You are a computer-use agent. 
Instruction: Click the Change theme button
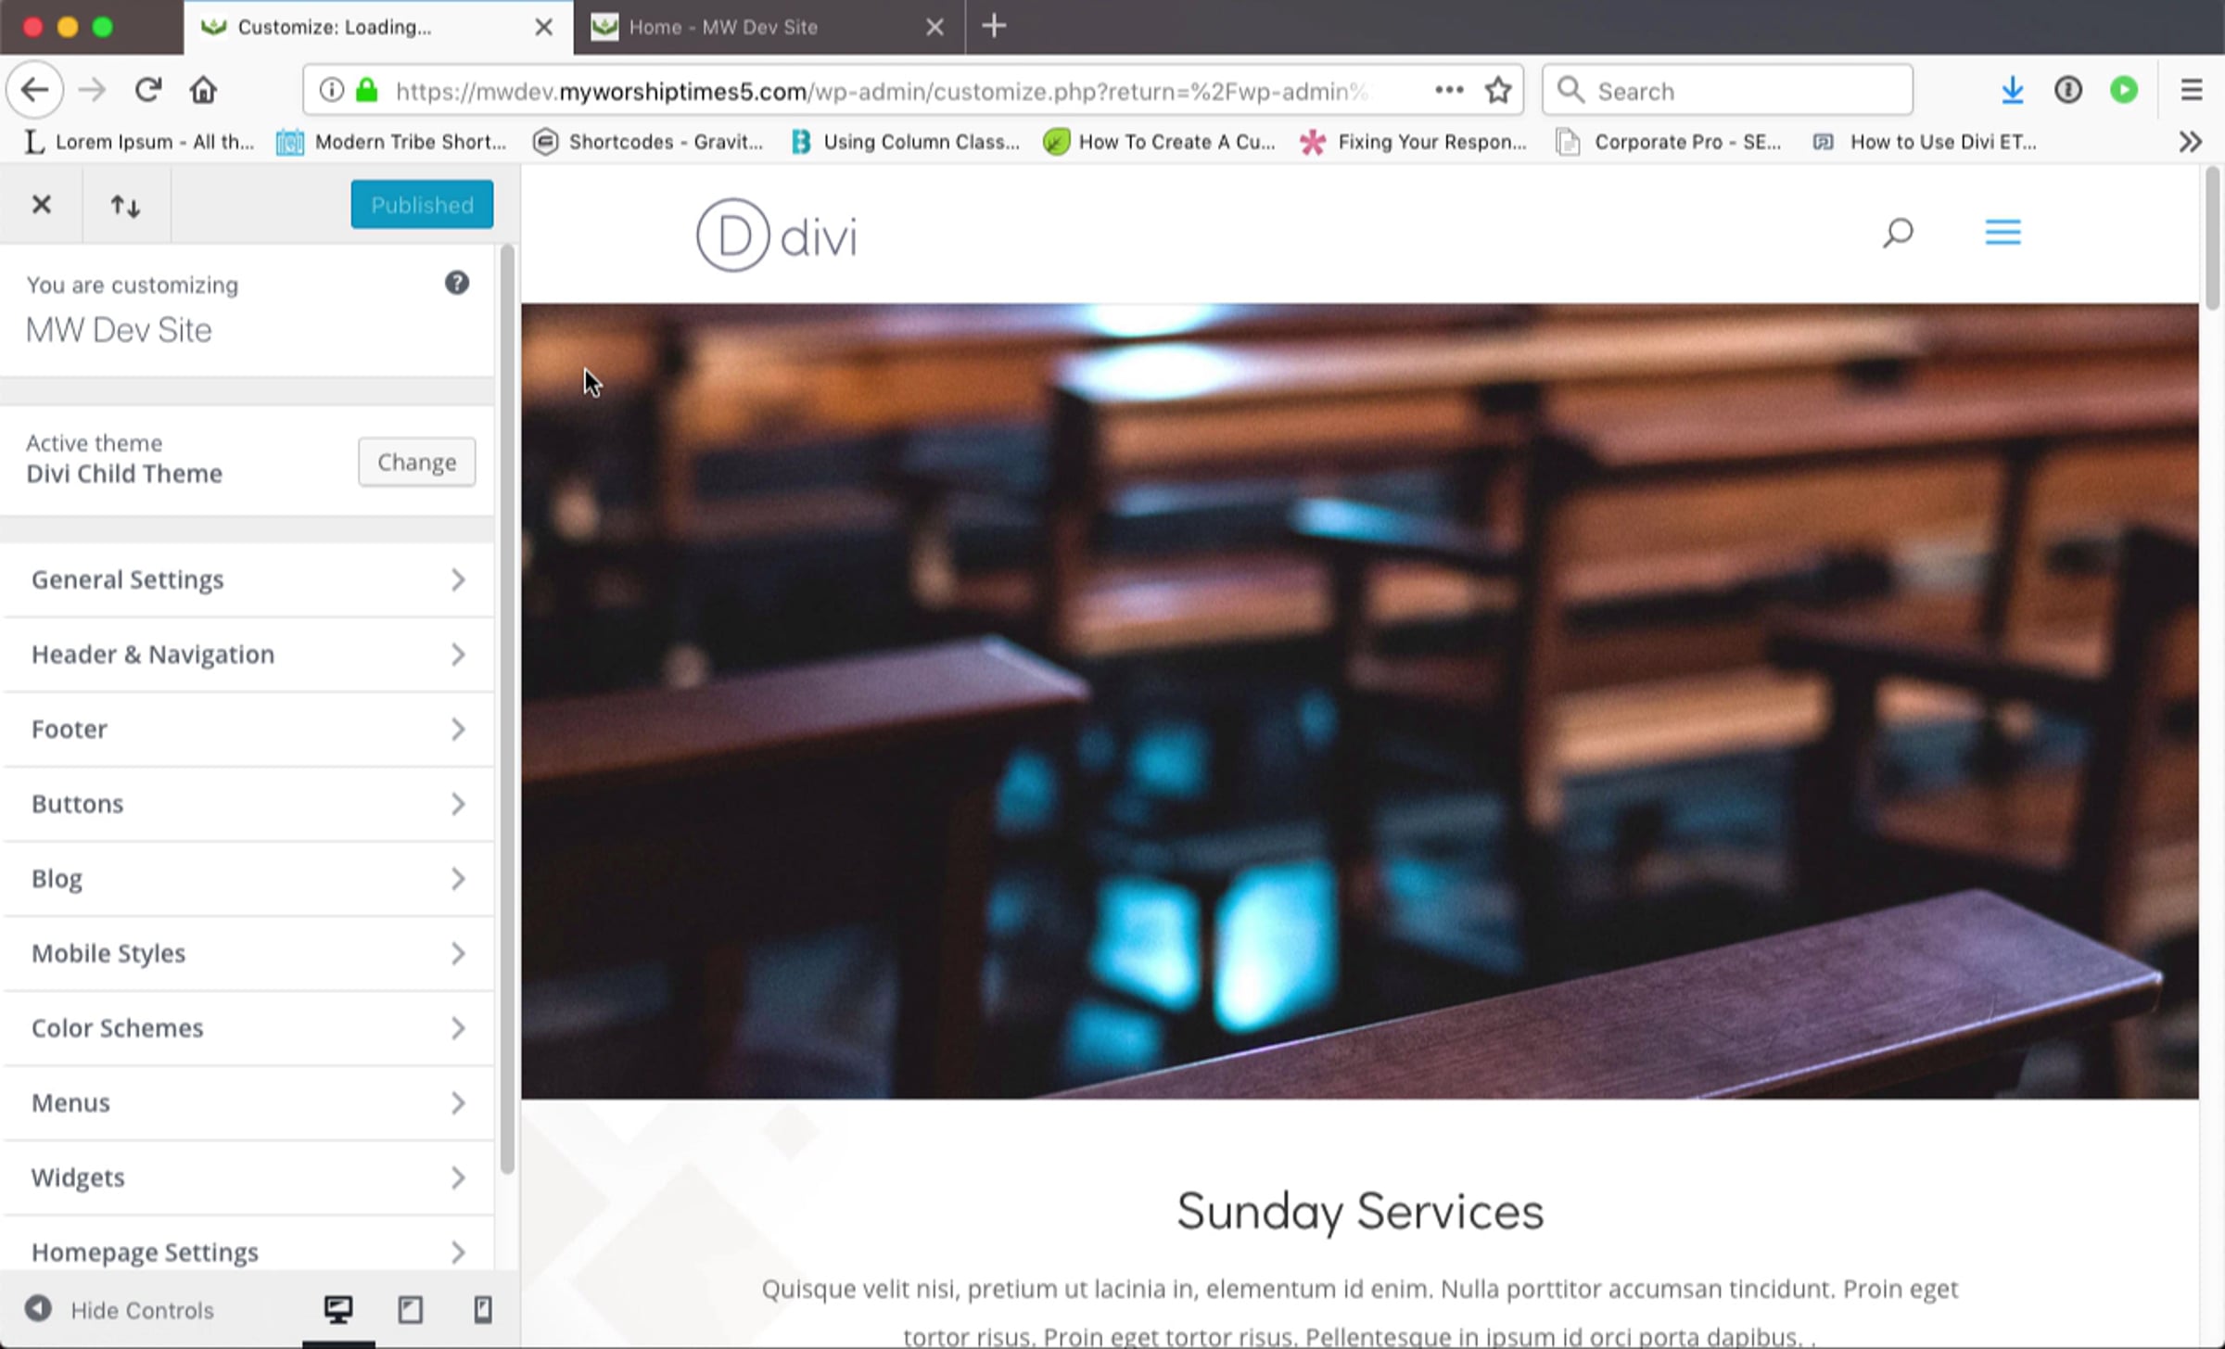pos(416,462)
